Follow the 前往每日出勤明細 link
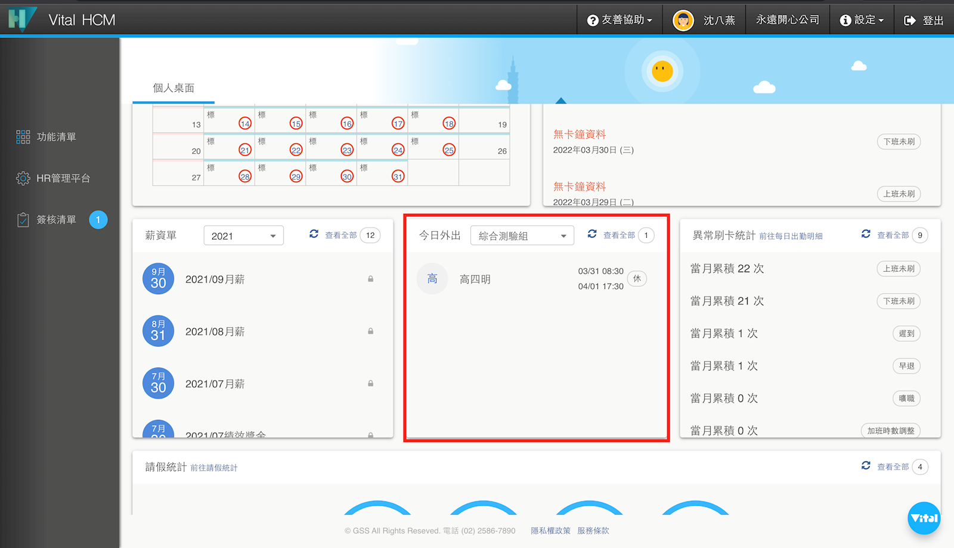 pyautogui.click(x=791, y=236)
